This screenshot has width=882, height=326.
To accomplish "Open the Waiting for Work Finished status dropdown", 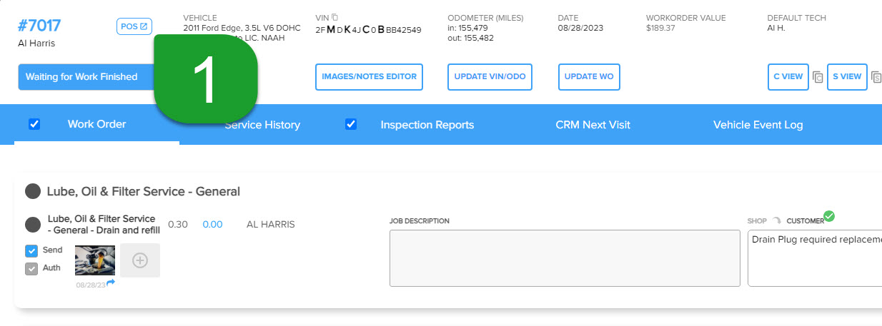I will (86, 77).
